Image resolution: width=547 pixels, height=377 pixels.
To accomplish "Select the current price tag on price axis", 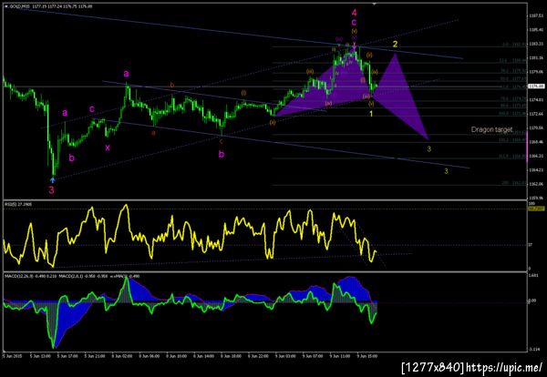I will tap(536, 86).
